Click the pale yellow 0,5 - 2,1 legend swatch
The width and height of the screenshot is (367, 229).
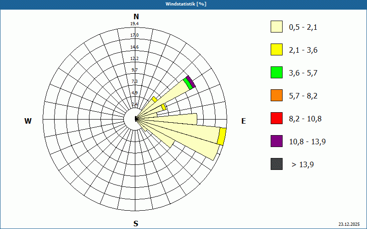(277, 27)
